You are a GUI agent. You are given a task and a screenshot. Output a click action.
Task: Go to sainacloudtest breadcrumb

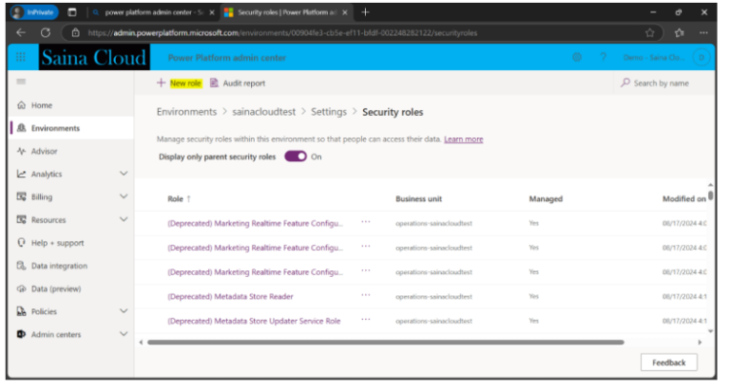(x=264, y=112)
